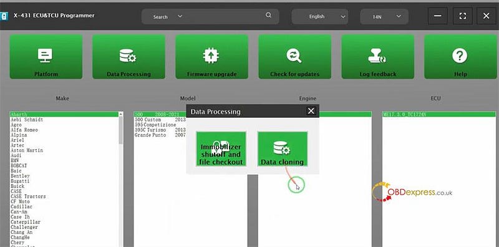Select CASE in Make list
Image resolution: width=499 pixels, height=247 pixels.
click(x=64, y=191)
